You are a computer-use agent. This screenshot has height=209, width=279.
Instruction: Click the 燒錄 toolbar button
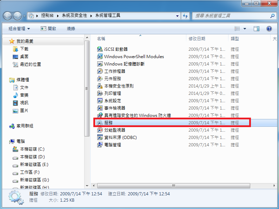pyautogui.click(x=71, y=29)
